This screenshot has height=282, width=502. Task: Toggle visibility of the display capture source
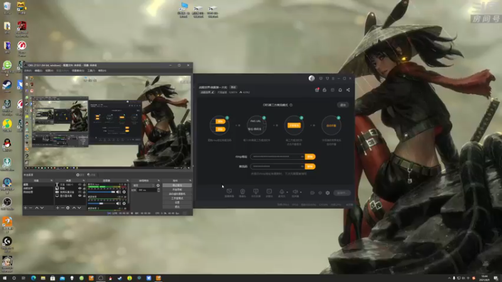[80, 196]
